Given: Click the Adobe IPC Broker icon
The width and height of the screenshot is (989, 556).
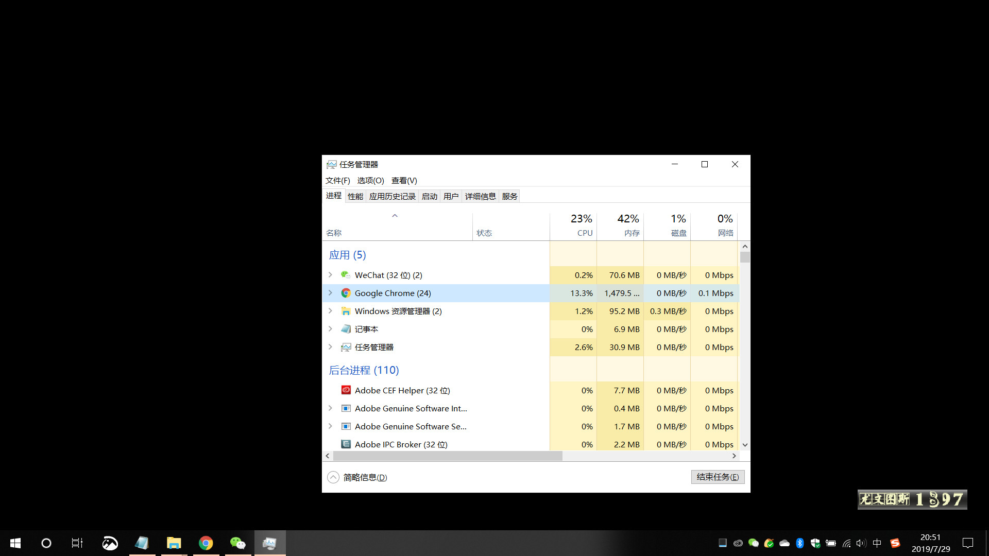Looking at the screenshot, I should [346, 445].
